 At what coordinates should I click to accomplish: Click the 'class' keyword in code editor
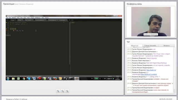(12, 29)
